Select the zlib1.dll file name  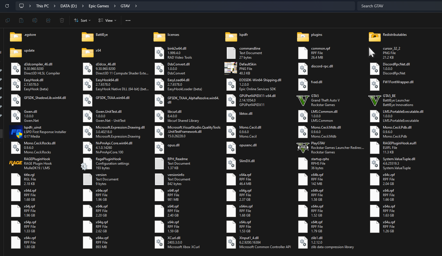(317, 238)
